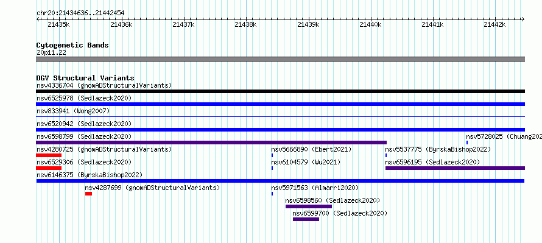The image size is (542, 243).
Task: Open nsv5666890 (Ebert2021) label
Action: [x=311, y=149]
